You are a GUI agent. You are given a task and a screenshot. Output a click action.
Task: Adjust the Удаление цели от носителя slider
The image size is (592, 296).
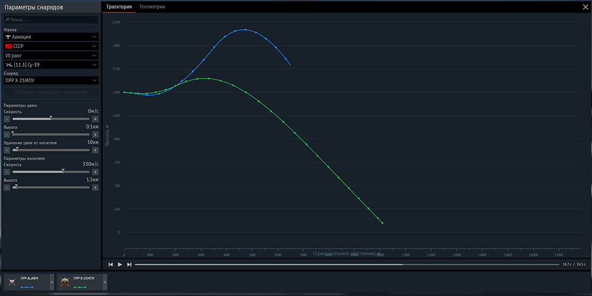click(x=51, y=150)
